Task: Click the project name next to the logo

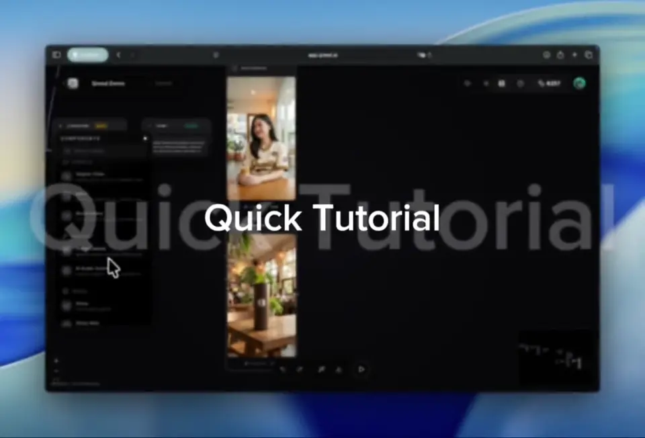Action: click(x=108, y=83)
